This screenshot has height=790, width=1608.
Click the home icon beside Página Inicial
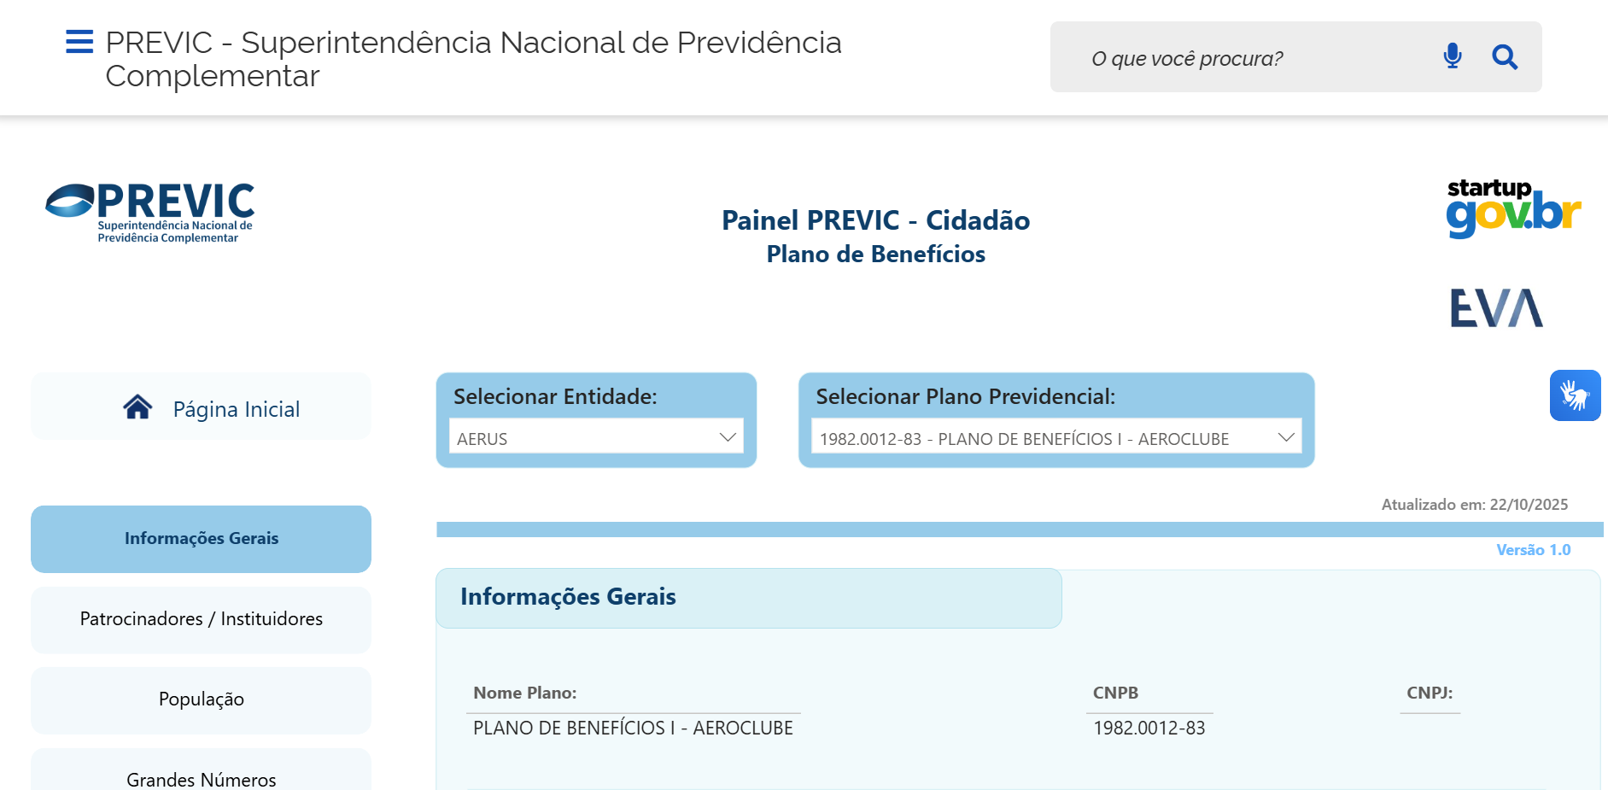[137, 407]
